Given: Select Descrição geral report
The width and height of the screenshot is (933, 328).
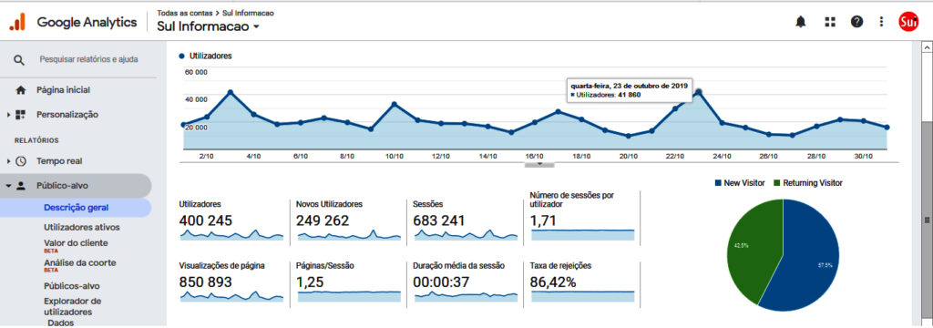Looking at the screenshot, I should click(77, 208).
